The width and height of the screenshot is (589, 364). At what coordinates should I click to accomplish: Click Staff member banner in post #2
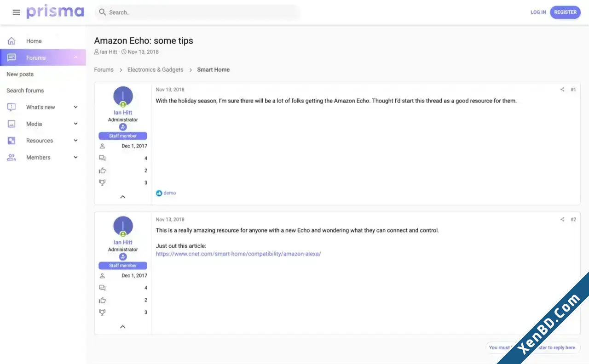123,266
